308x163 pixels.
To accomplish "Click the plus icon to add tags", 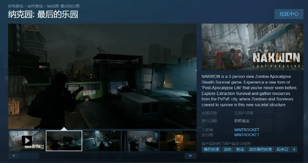I will [294, 150].
